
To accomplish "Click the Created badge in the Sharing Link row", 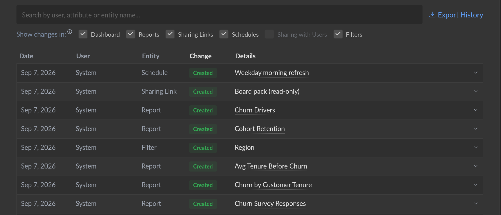I will click(203, 92).
